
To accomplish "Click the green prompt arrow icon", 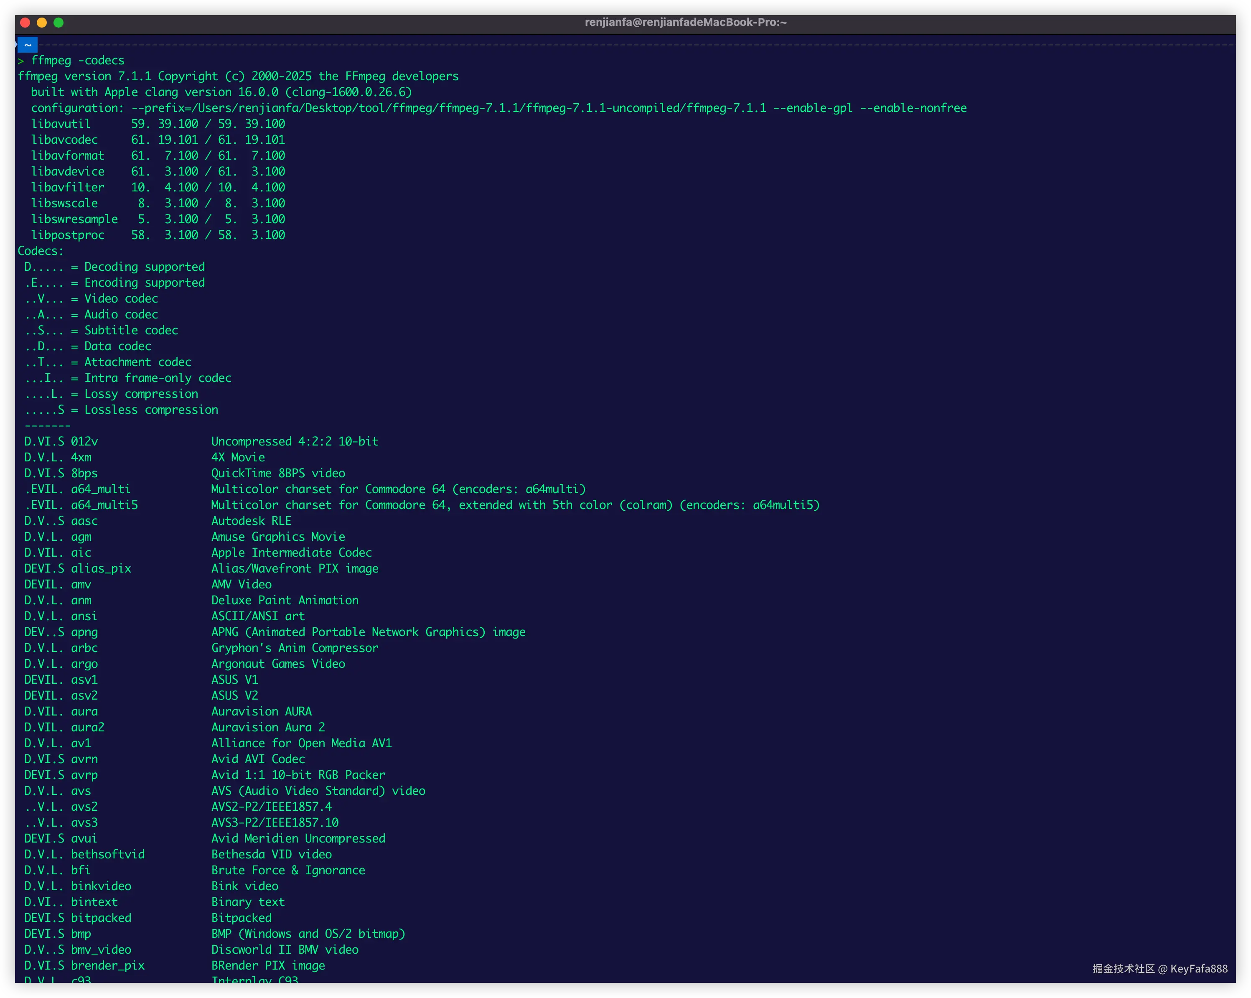I will [x=21, y=60].
